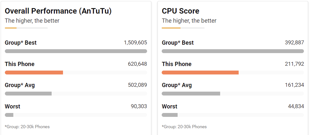
Task: Click the Group footnote under Overall Performance
Action: coord(27,127)
